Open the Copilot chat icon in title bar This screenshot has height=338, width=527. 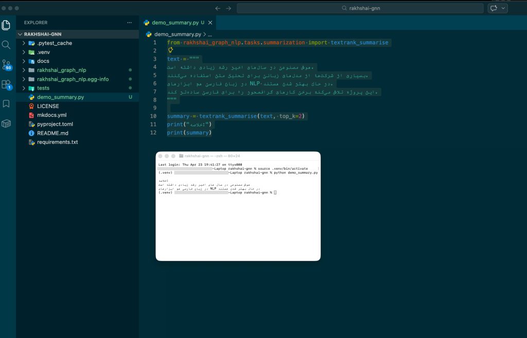[495, 8]
